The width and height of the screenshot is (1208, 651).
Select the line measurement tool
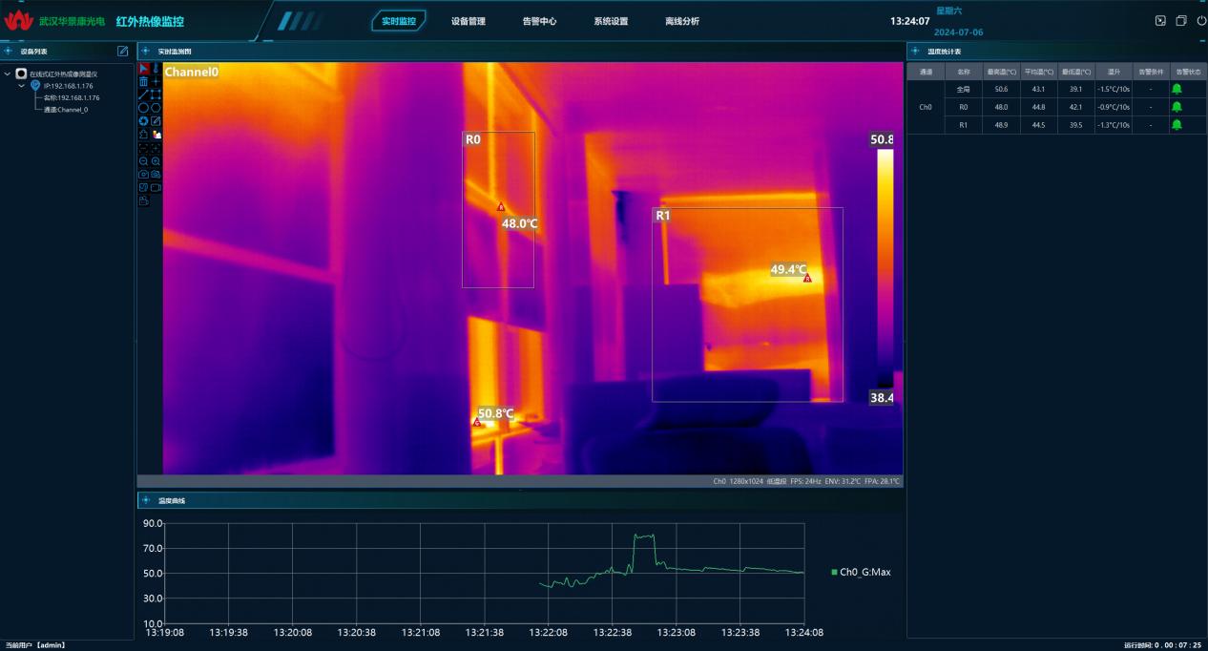point(143,94)
